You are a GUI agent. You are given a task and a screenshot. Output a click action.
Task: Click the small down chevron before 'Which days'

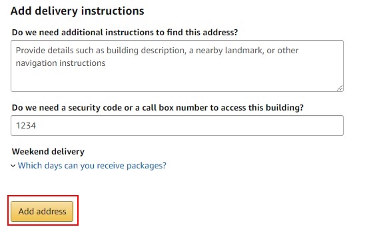(x=13, y=166)
